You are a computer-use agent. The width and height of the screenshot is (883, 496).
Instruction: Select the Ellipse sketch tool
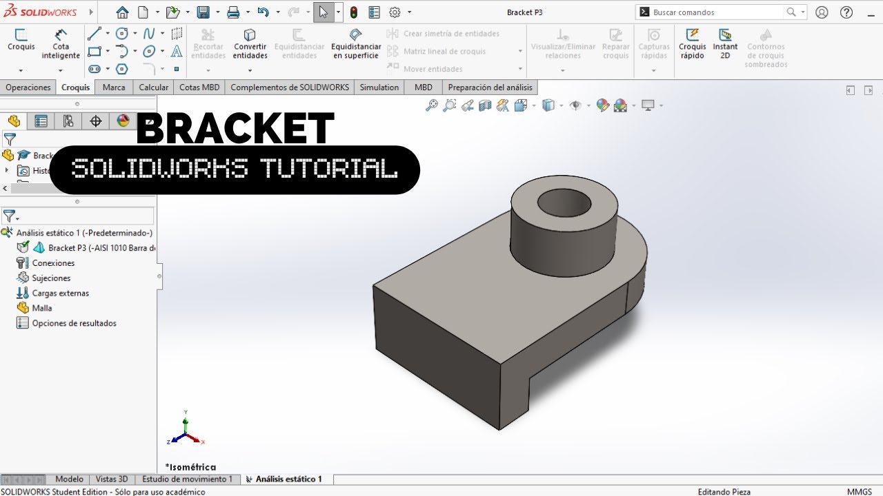149,51
